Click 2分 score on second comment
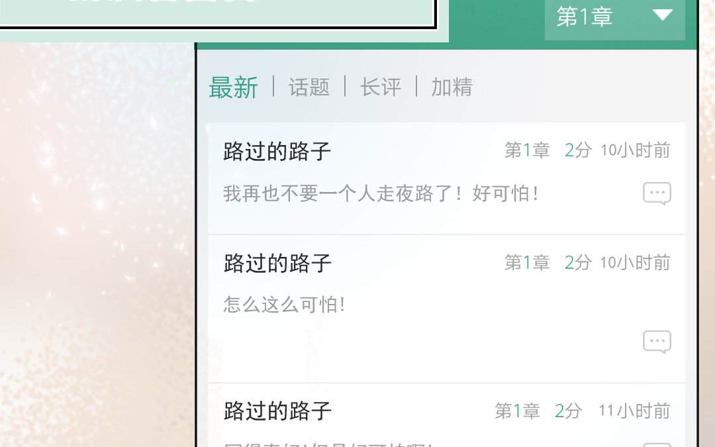The image size is (715, 447). tap(578, 263)
